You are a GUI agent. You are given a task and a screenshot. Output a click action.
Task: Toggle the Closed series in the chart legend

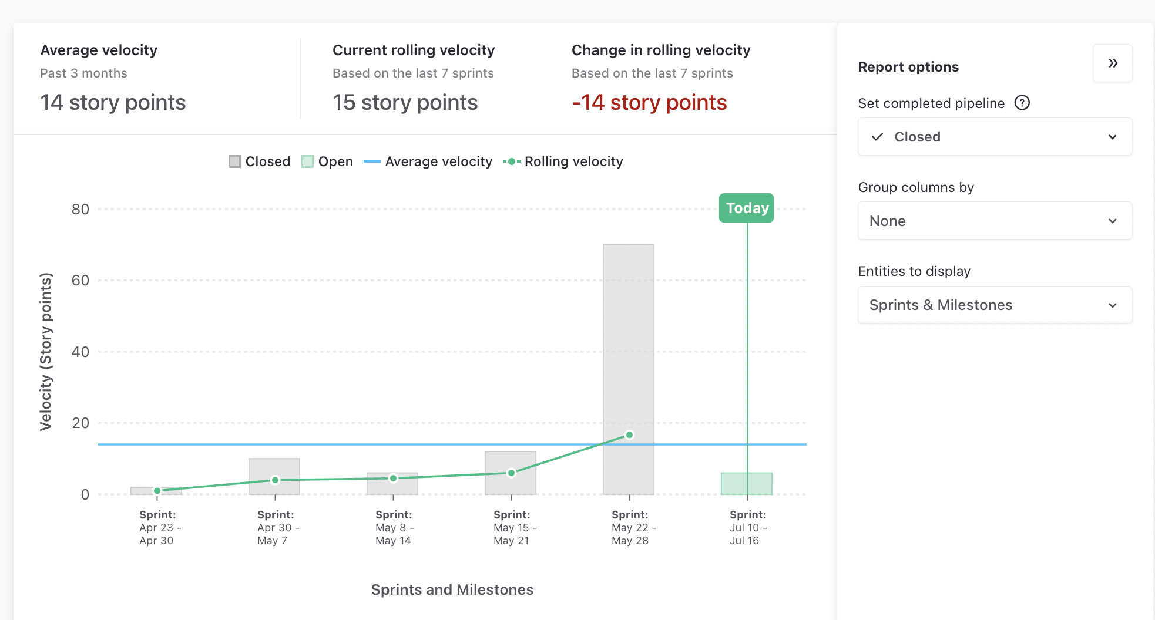(259, 161)
